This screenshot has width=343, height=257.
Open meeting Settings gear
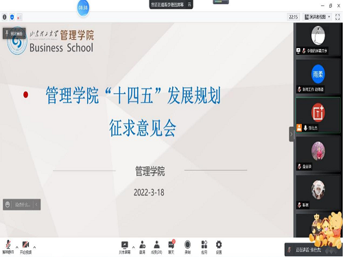coord(219,247)
